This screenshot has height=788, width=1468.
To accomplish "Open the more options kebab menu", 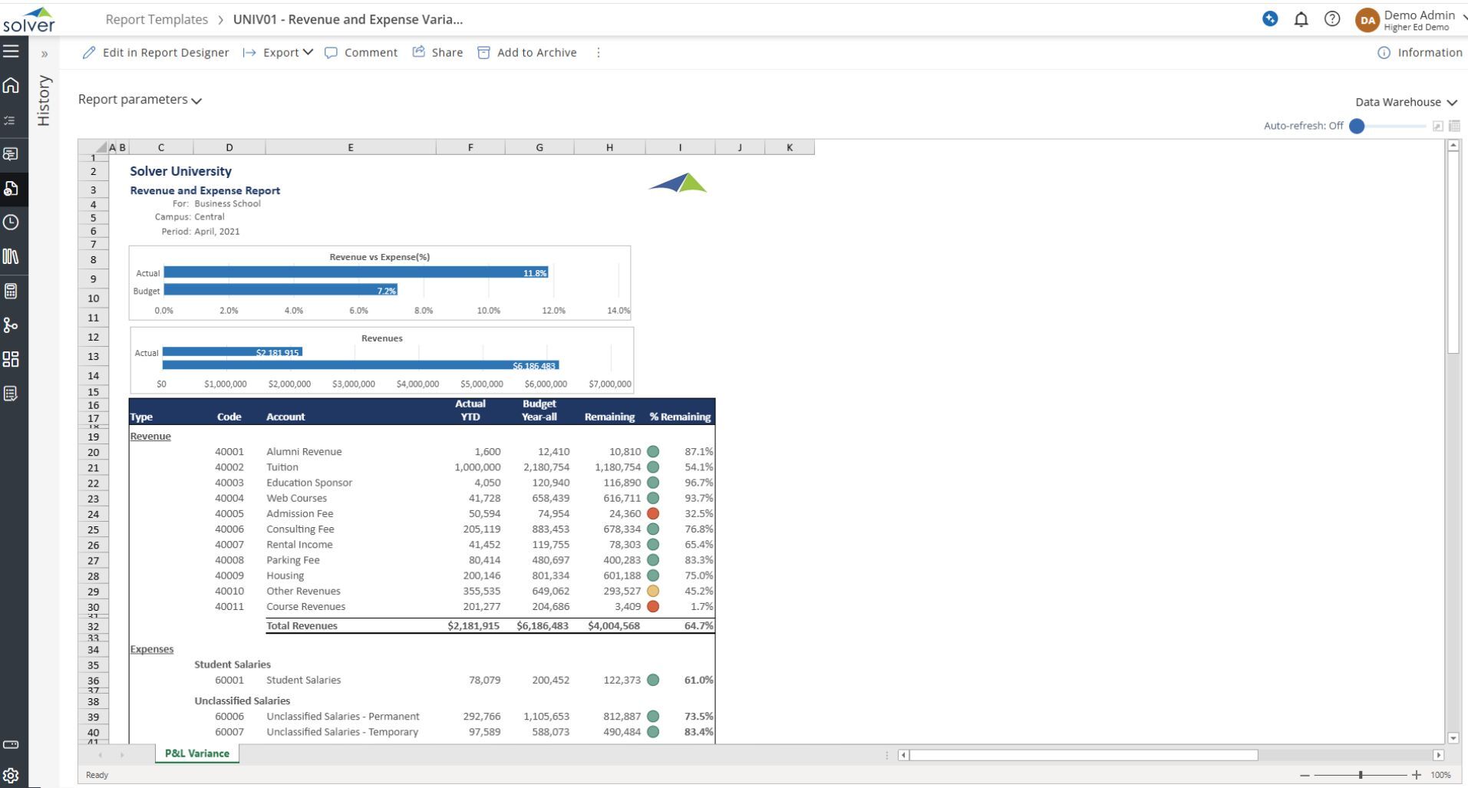I will coord(599,52).
